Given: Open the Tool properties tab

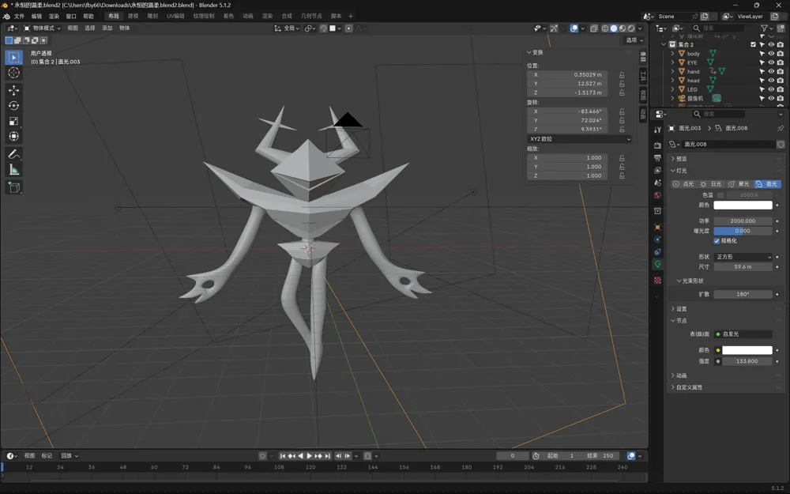Looking at the screenshot, I should click(657, 130).
